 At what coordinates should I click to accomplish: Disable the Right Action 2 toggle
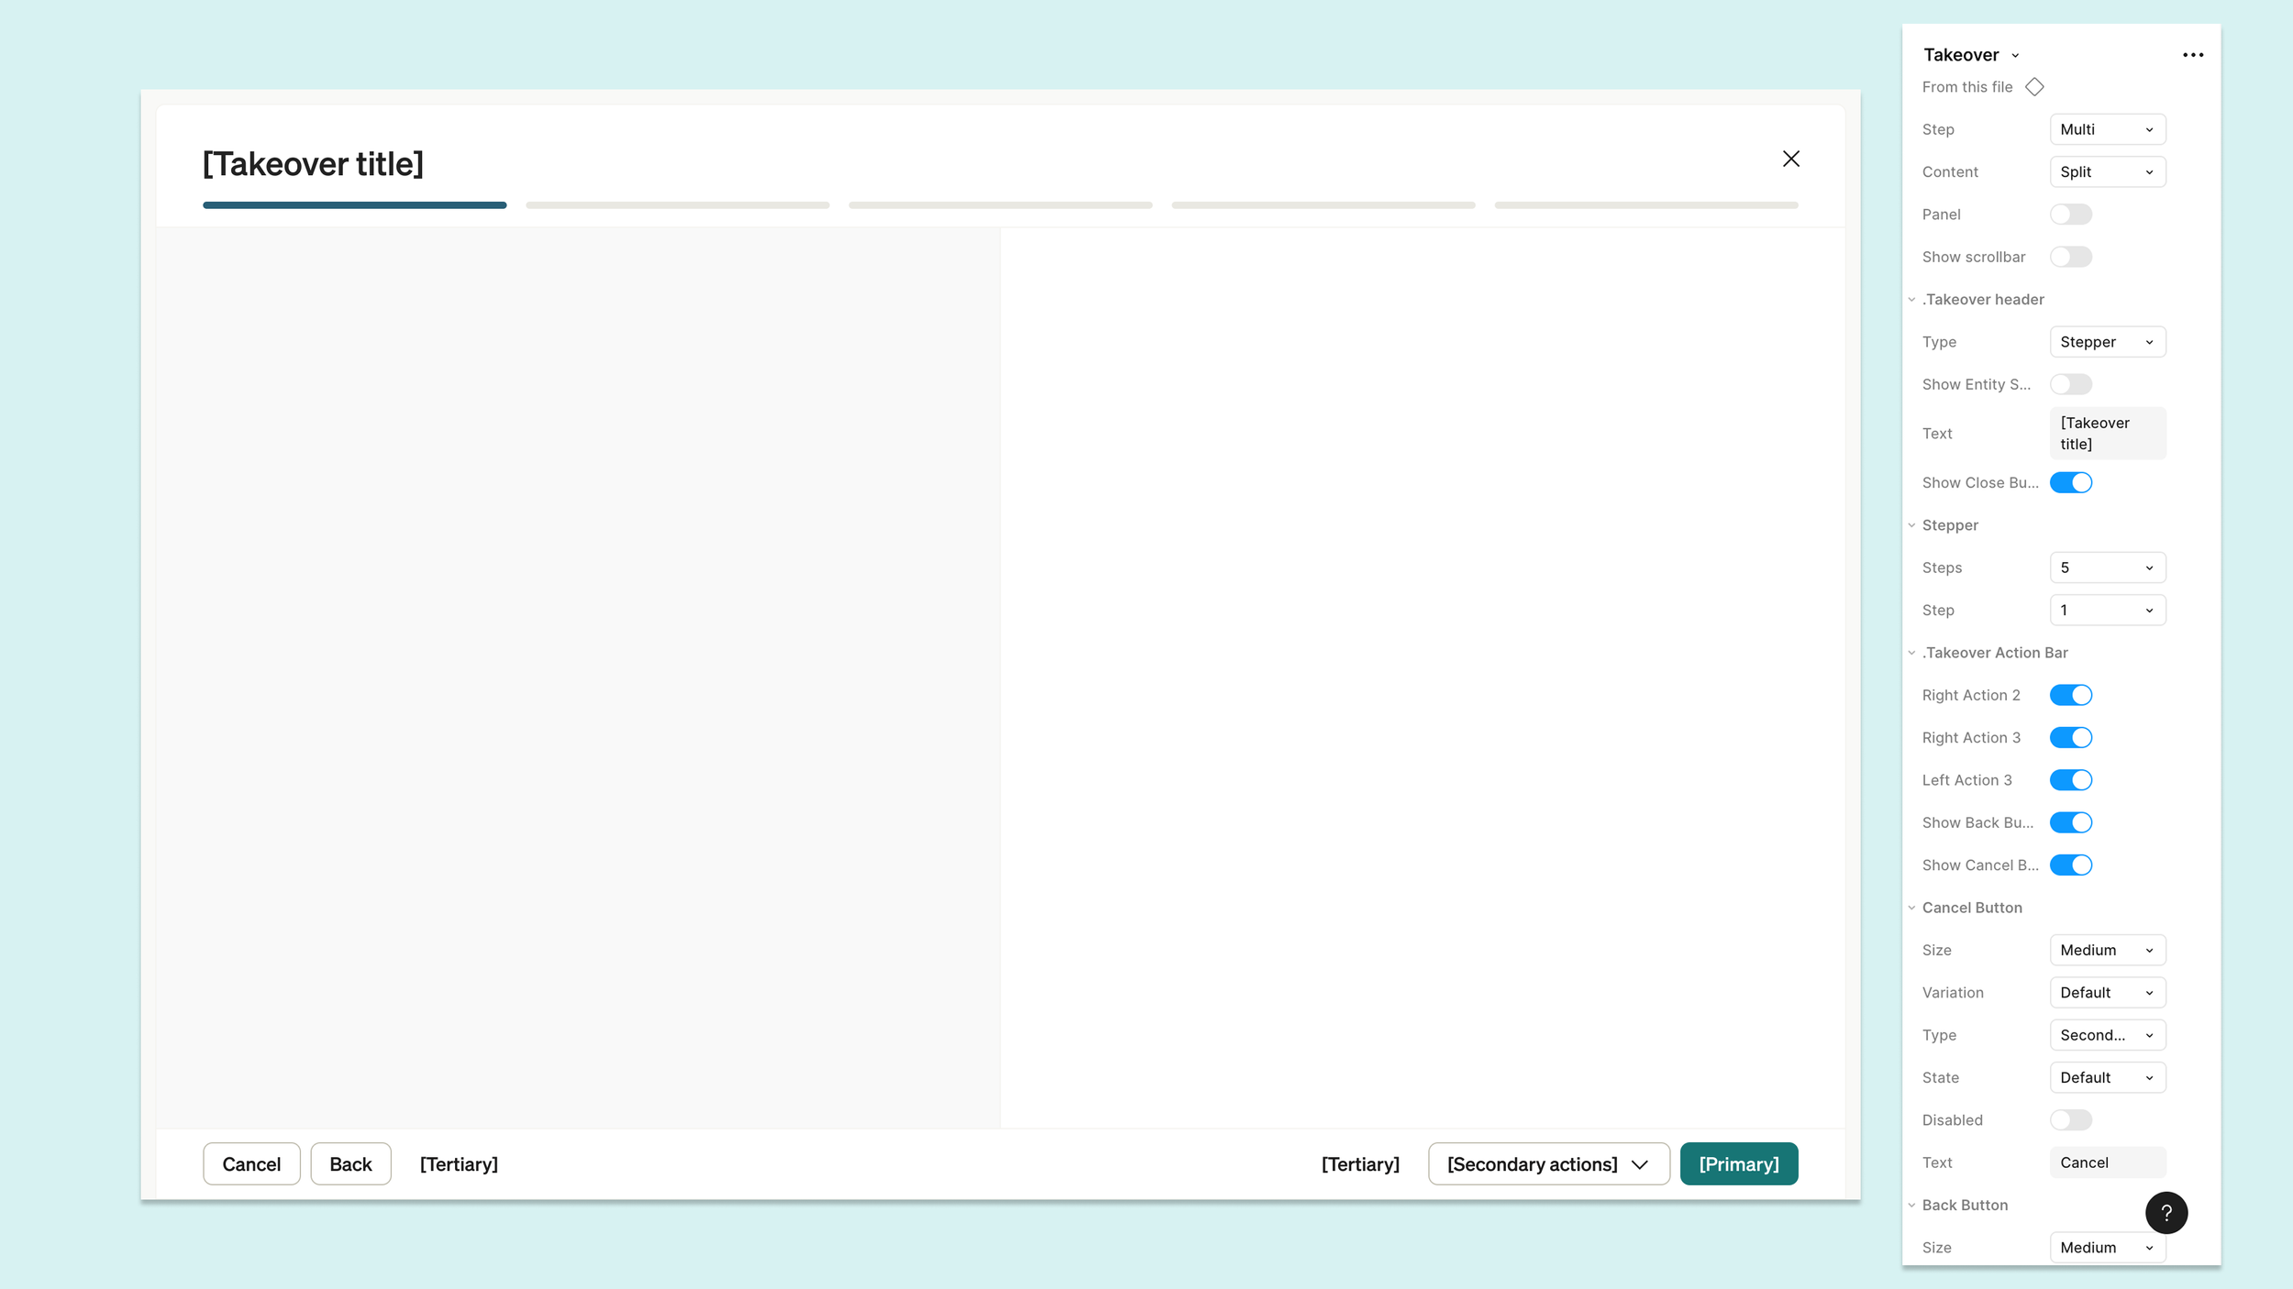[2070, 695]
